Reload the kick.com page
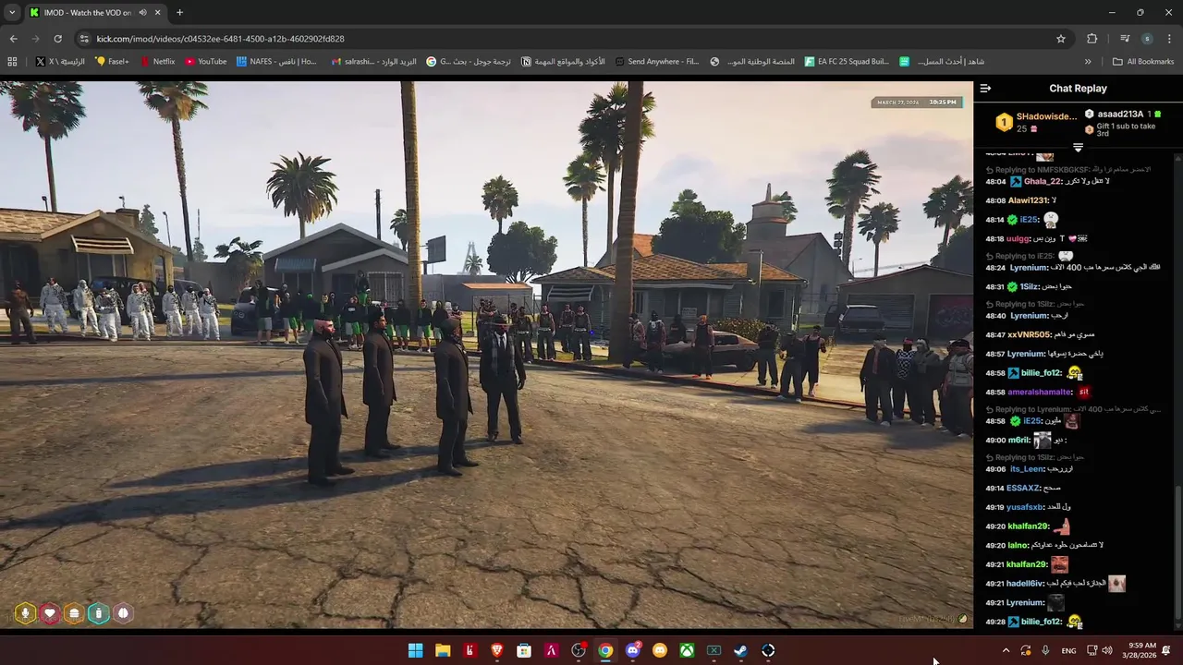This screenshot has height=665, width=1183. click(57, 39)
